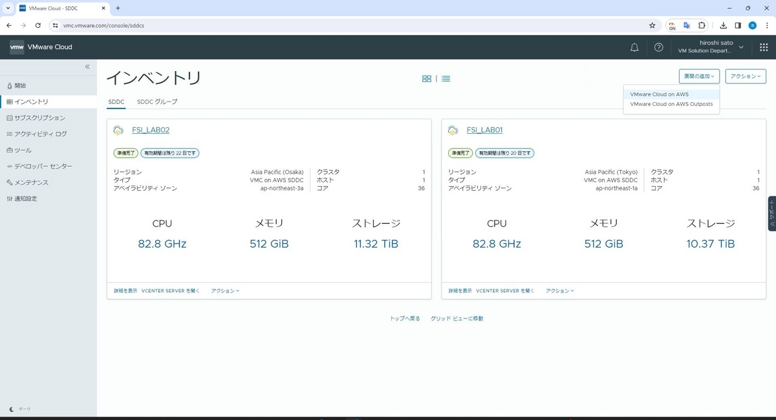Open VCENTER SERVER for FSI_LAB02
The height and width of the screenshot is (420, 776).
[171, 291]
